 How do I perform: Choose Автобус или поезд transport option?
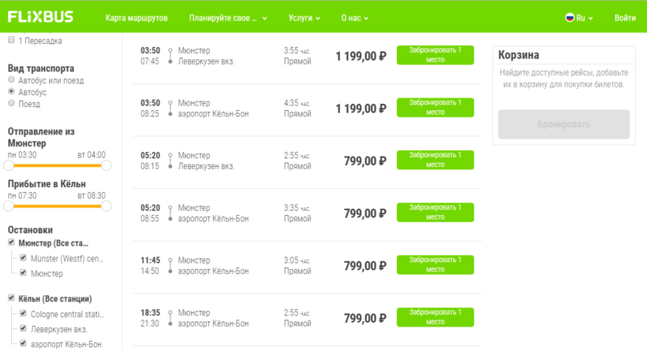[x=12, y=80]
